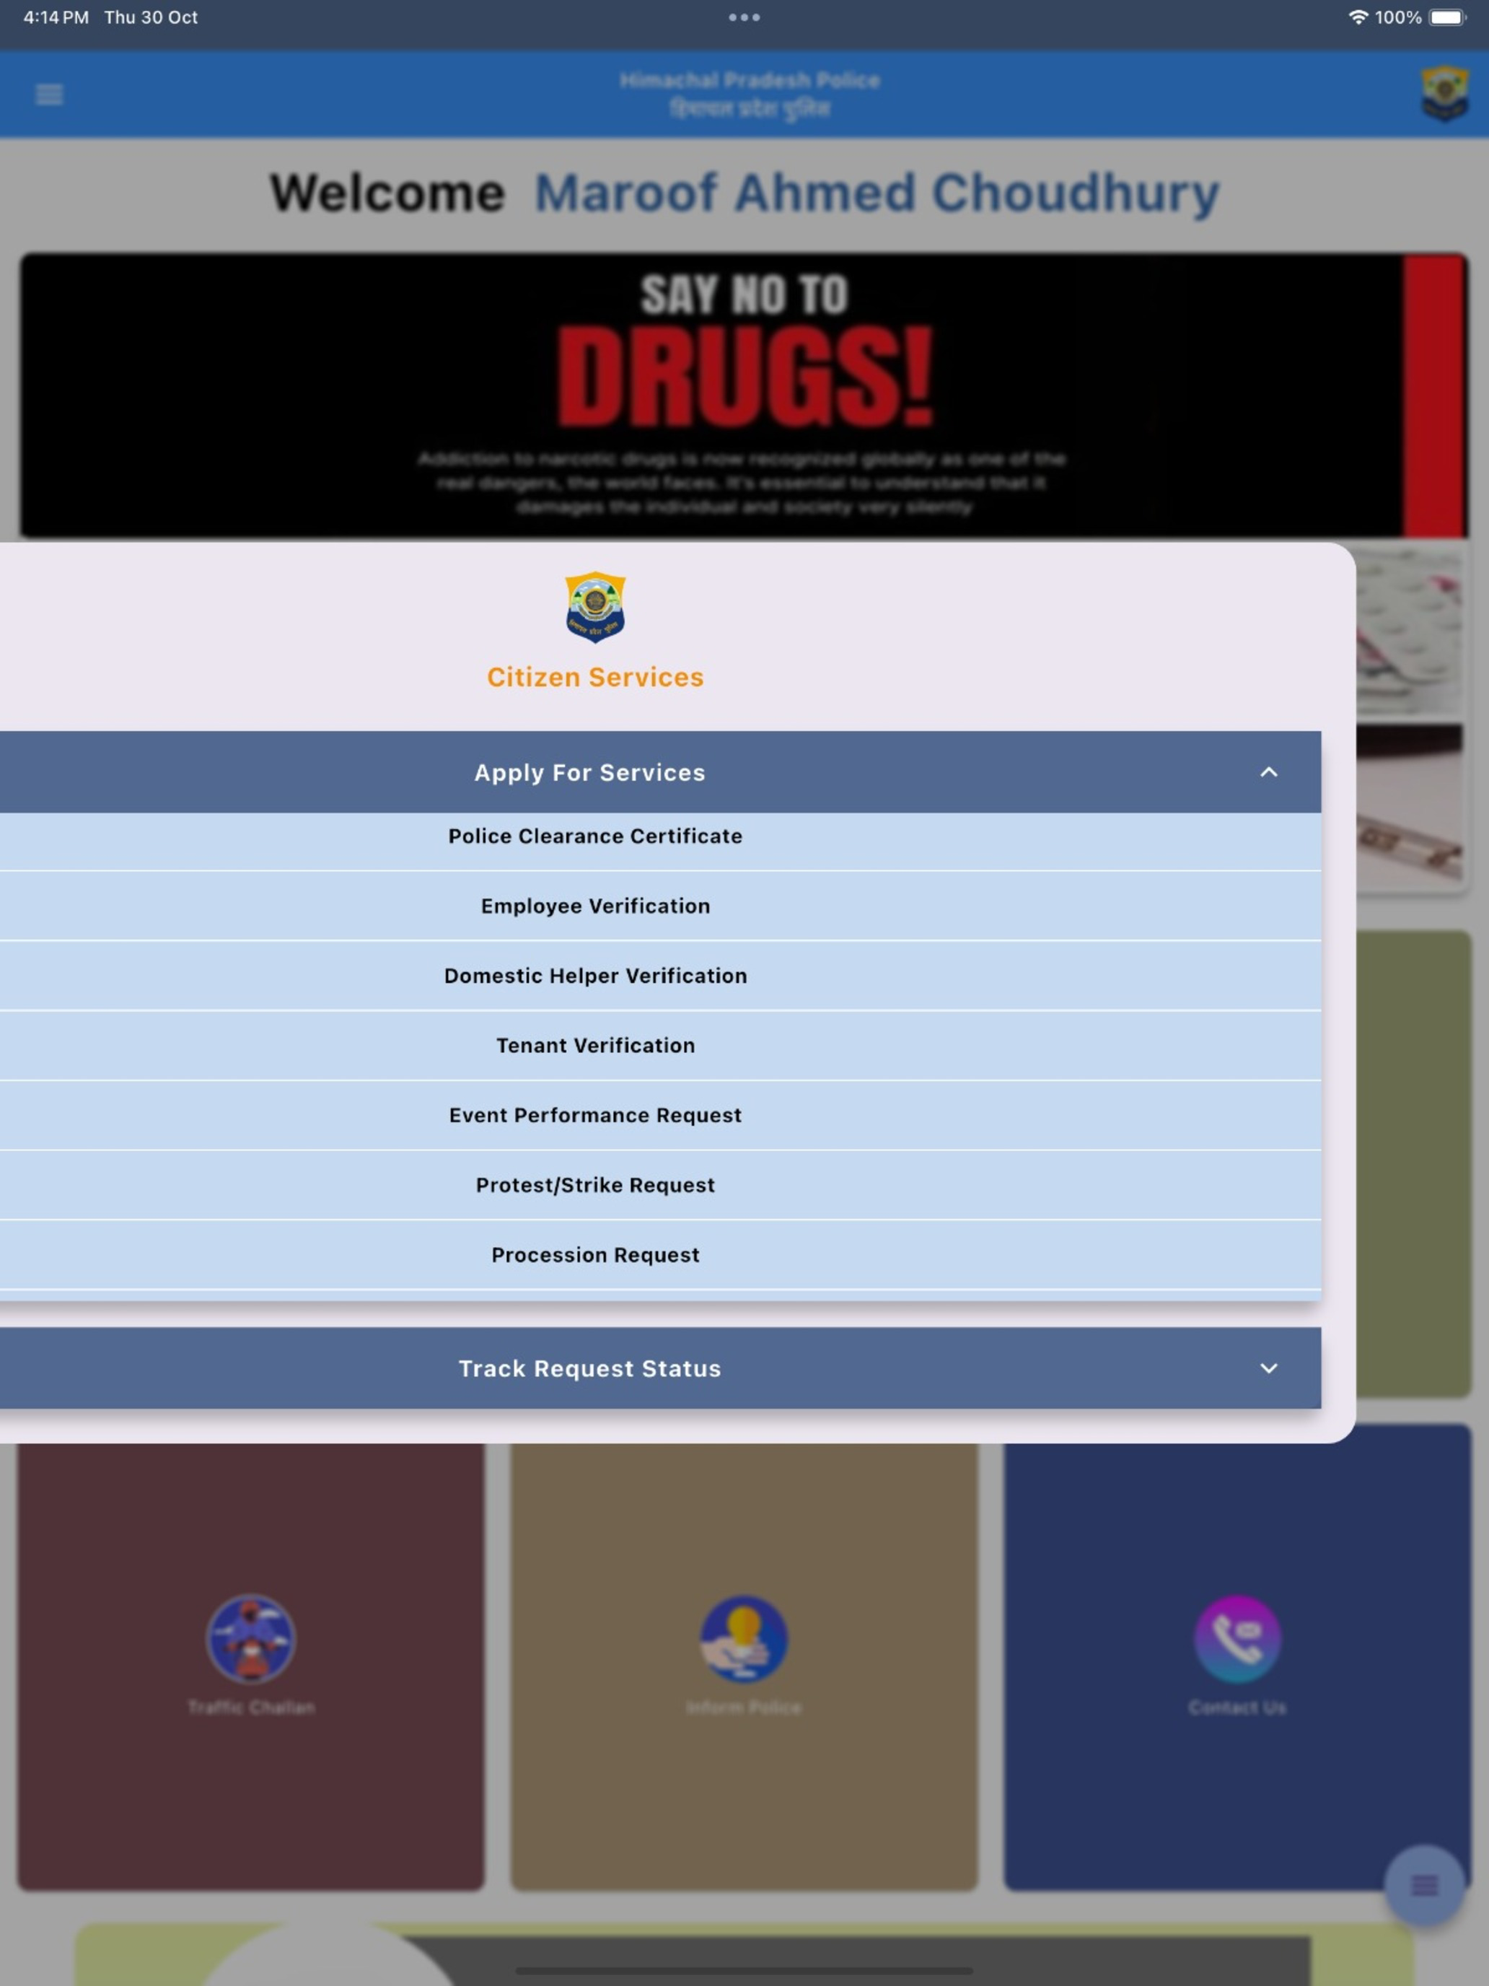This screenshot has height=1986, width=1489.
Task: Tap the user name Maroof Ahmed Choudhury
Action: pos(877,193)
